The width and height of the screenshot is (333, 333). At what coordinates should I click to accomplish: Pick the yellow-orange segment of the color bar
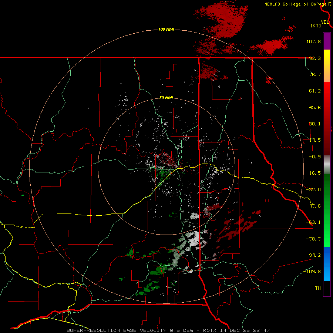(327, 66)
